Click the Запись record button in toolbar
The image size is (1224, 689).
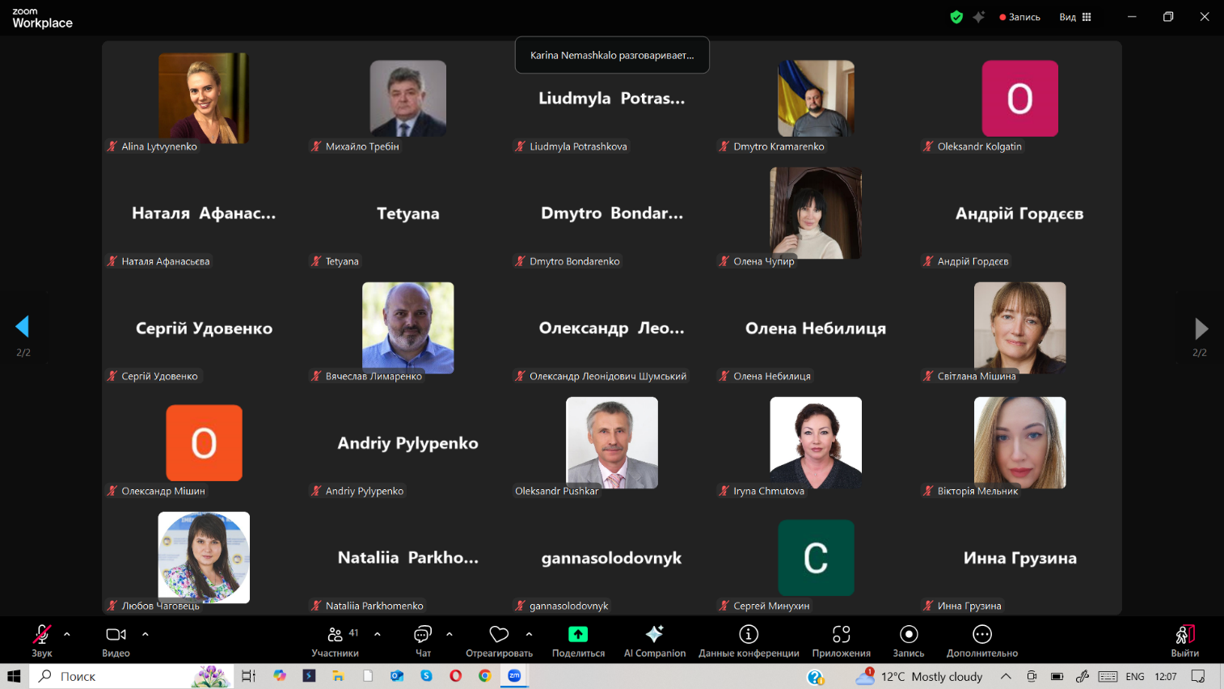pyautogui.click(x=909, y=640)
